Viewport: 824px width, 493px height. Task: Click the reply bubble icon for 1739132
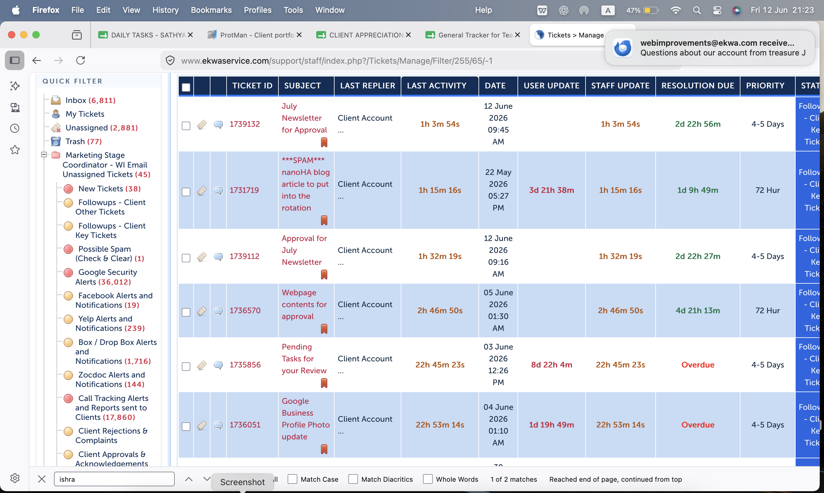[218, 125]
